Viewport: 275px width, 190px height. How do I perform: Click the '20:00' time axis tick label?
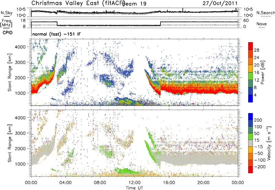pyautogui.click(x=203, y=183)
